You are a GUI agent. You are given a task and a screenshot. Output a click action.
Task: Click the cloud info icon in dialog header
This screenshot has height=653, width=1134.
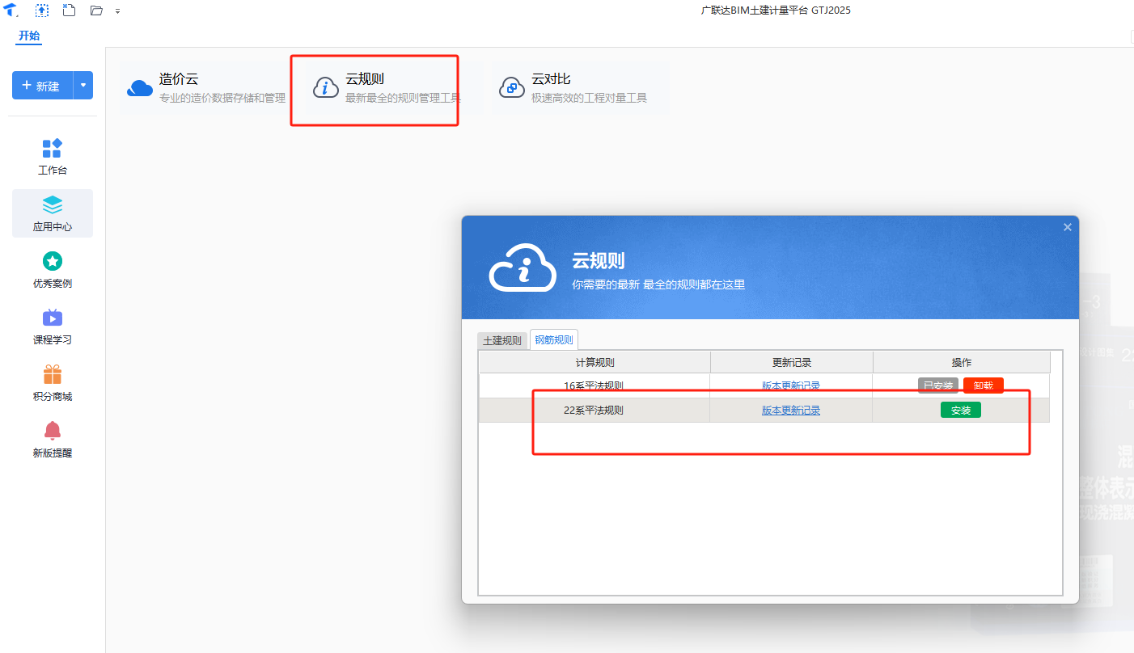(x=523, y=268)
